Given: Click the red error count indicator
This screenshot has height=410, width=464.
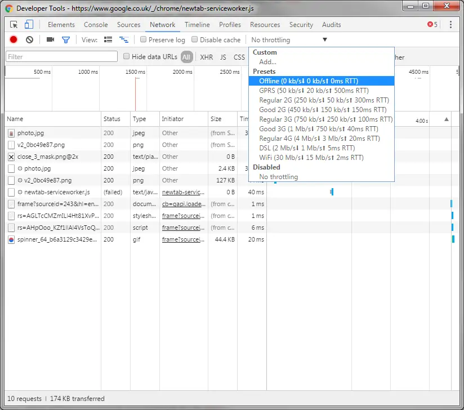Looking at the screenshot, I should point(432,25).
